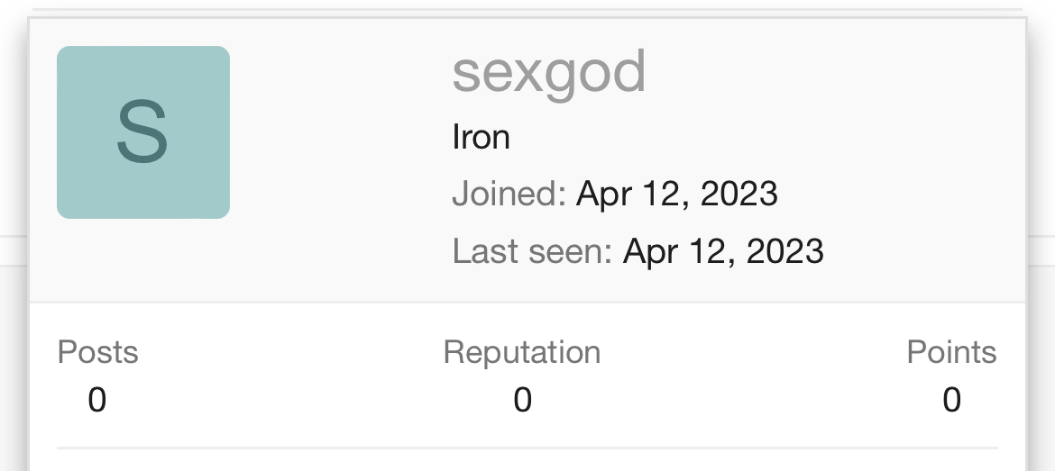
Task: Click the Posts count of 0
Action: tap(97, 400)
